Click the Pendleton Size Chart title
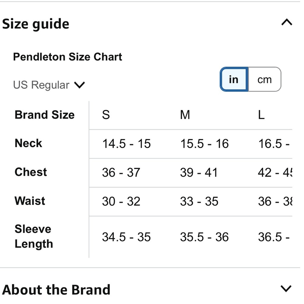The image size is (304, 304). point(67,57)
